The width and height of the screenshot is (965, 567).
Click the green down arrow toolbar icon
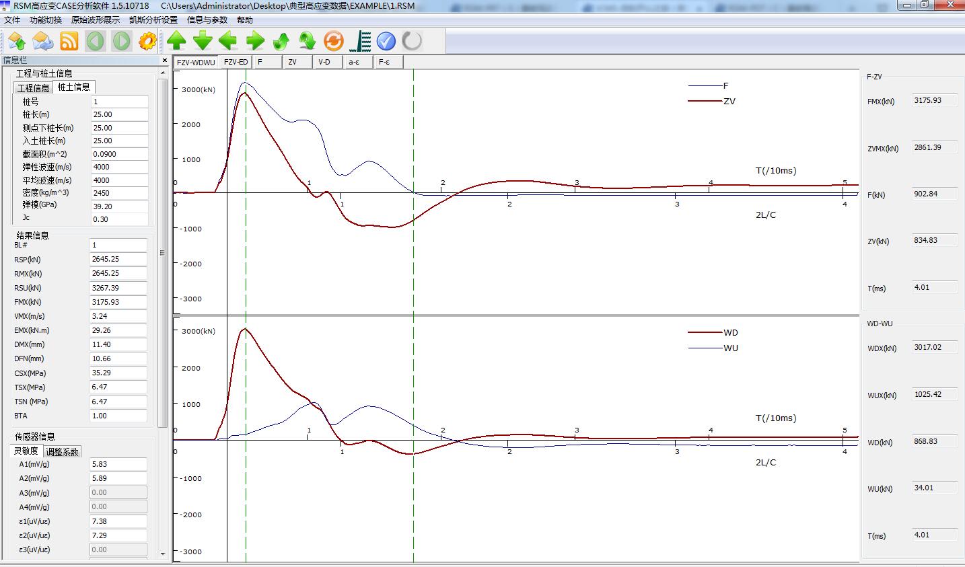pyautogui.click(x=203, y=42)
